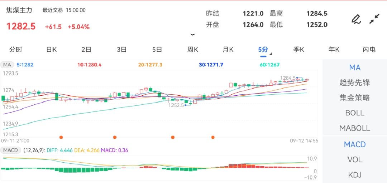Tap the MACD label on the sub-chart
The image size is (387, 183).
pyautogui.click(x=11, y=150)
